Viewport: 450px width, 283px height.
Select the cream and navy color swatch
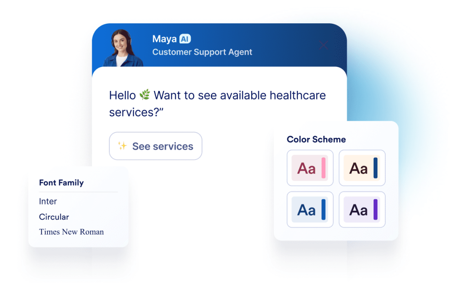(x=362, y=168)
